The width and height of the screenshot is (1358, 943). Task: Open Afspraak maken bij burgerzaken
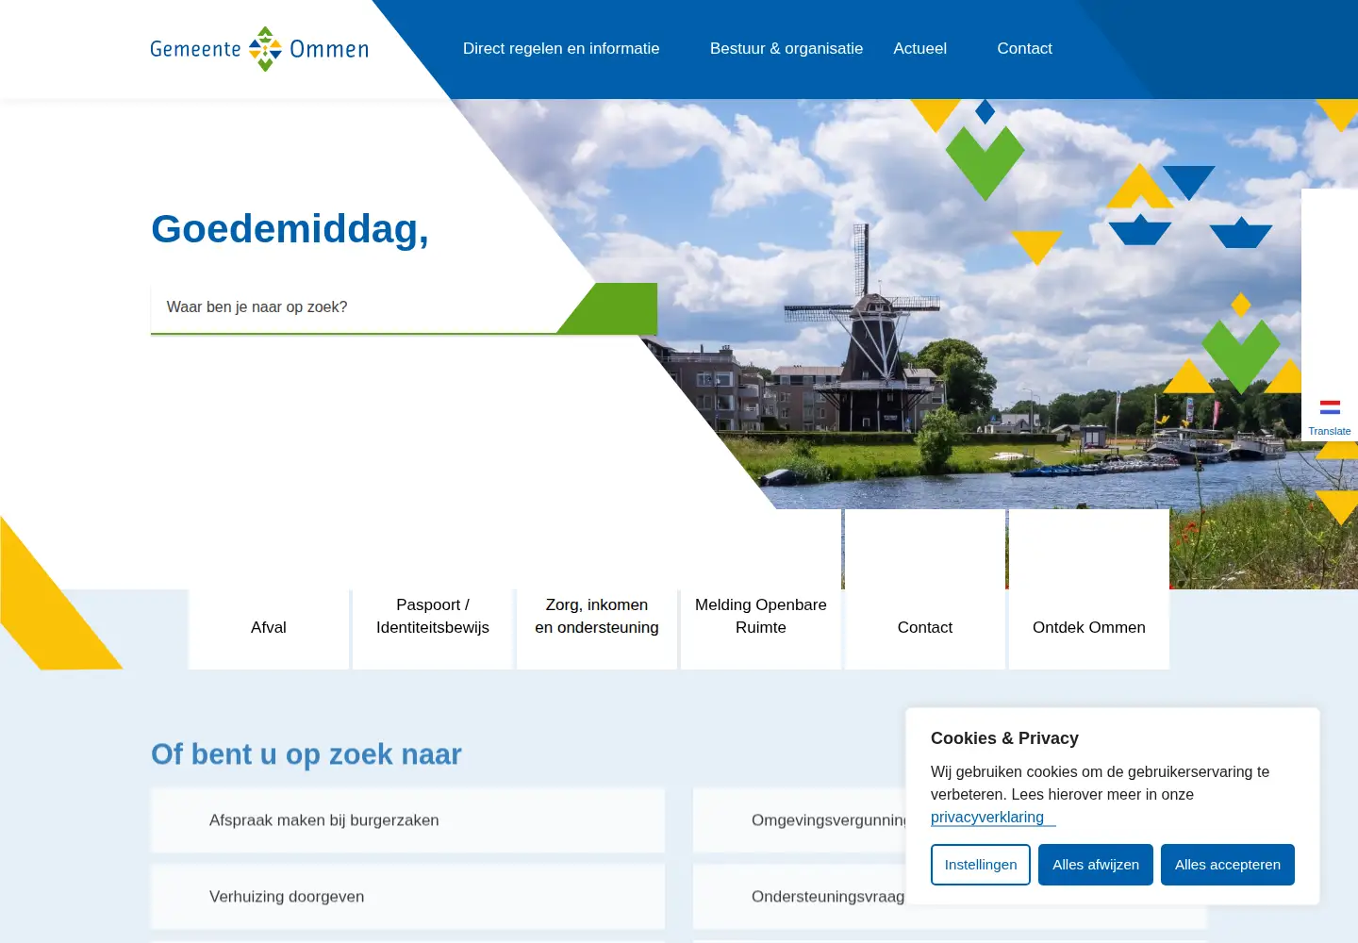(407, 820)
